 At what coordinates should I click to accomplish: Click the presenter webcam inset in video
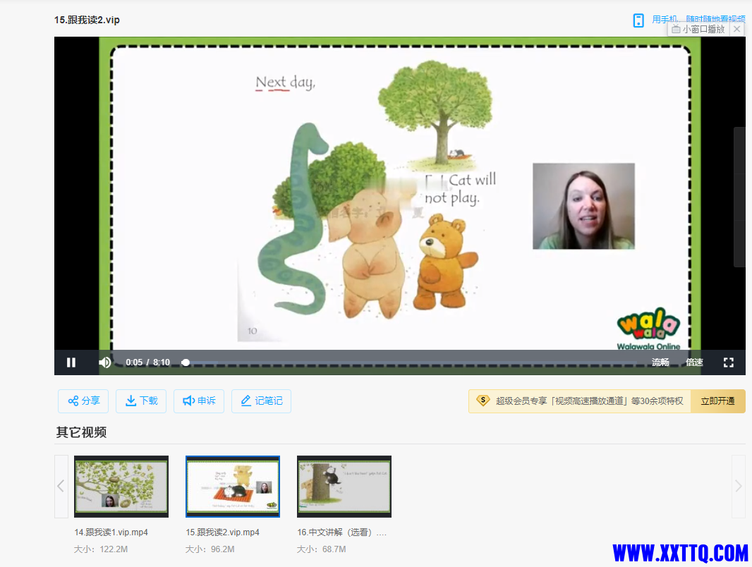pyautogui.click(x=583, y=206)
